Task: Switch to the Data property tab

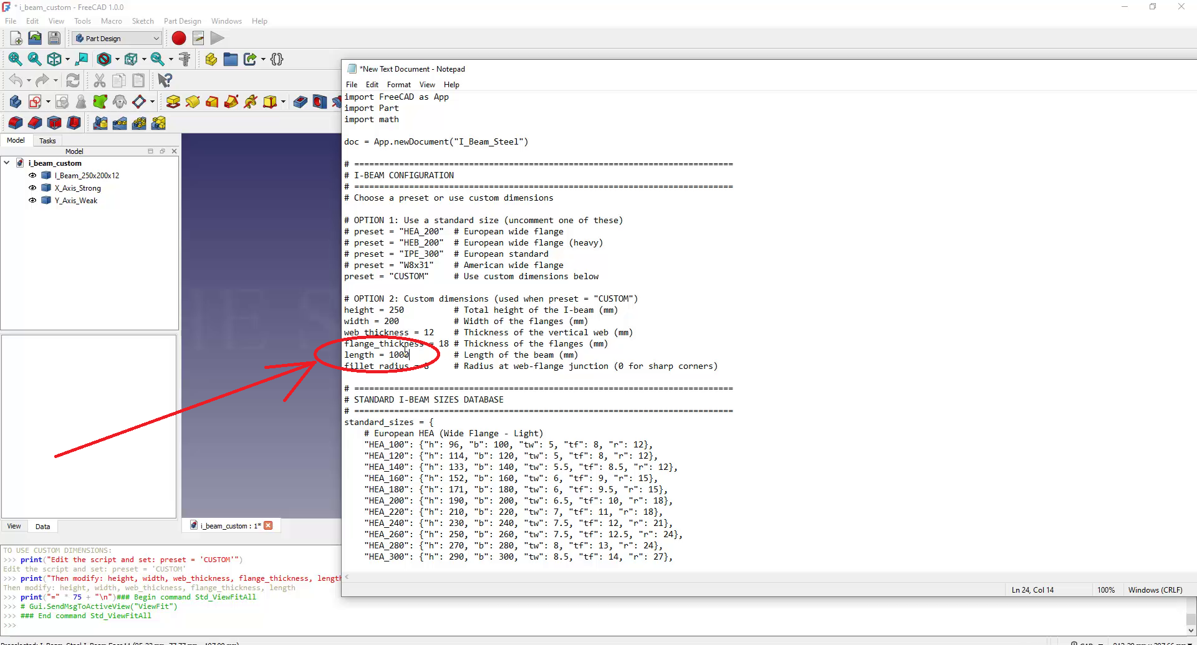Action: pos(42,527)
